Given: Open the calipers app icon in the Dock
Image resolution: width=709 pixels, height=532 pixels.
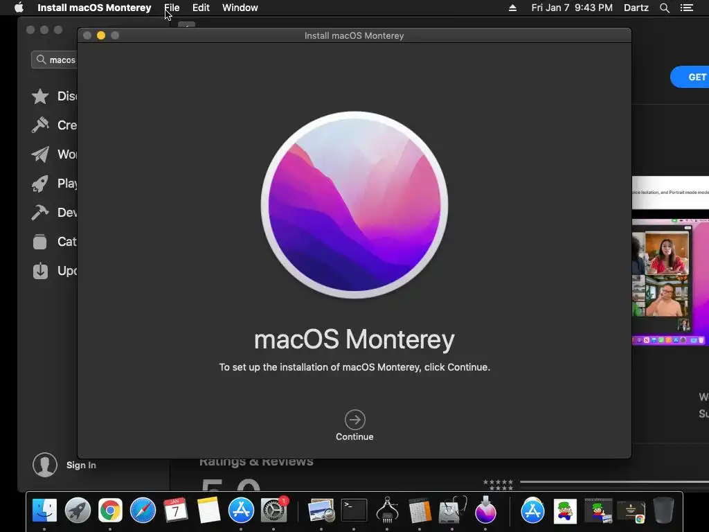Looking at the screenshot, I should click(387, 511).
